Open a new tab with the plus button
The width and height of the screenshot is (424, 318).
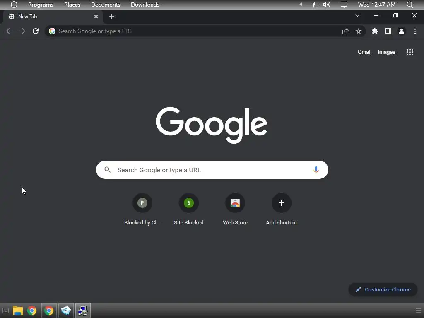point(112,17)
